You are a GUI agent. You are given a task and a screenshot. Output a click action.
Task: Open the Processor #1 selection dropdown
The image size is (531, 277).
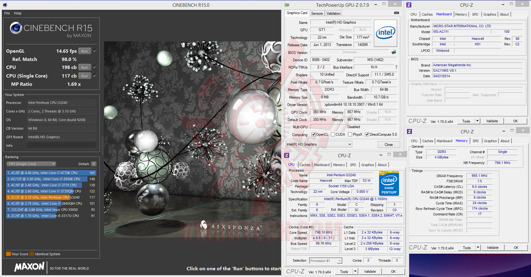tap(339, 260)
